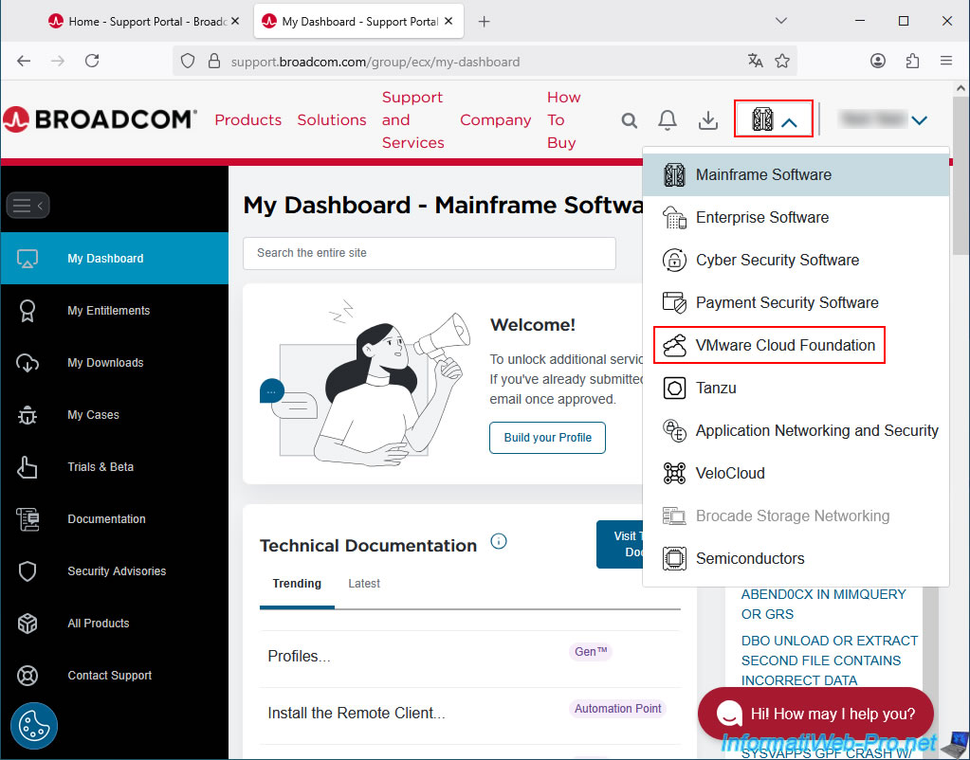Open My Entitlements in the sidebar
Image resolution: width=970 pixels, height=760 pixels.
tap(108, 311)
